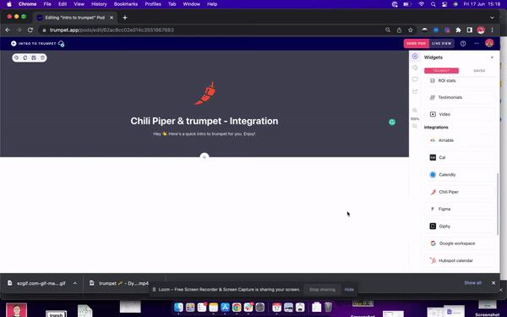Open the theme palette icon in the sidebar
Image resolution: width=507 pixels, height=317 pixels.
click(x=415, y=68)
